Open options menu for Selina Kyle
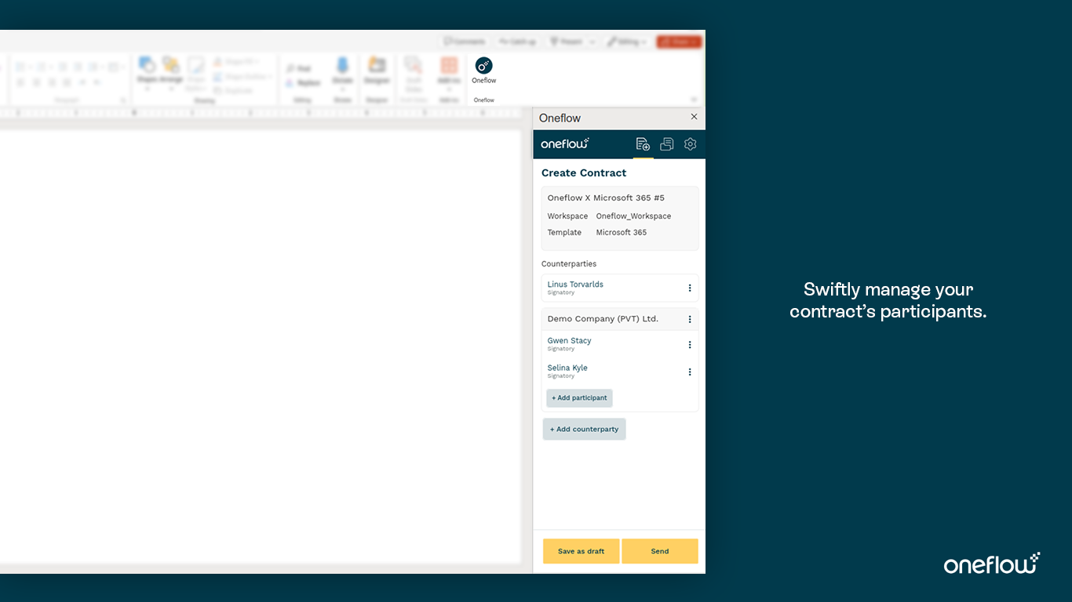1072x602 pixels. click(690, 372)
